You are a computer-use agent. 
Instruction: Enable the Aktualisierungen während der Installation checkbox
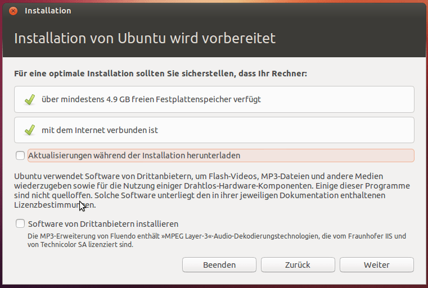coord(20,156)
